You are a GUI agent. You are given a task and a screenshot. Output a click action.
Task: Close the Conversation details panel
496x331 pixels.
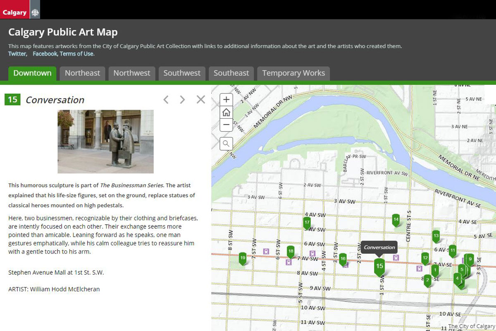200,99
